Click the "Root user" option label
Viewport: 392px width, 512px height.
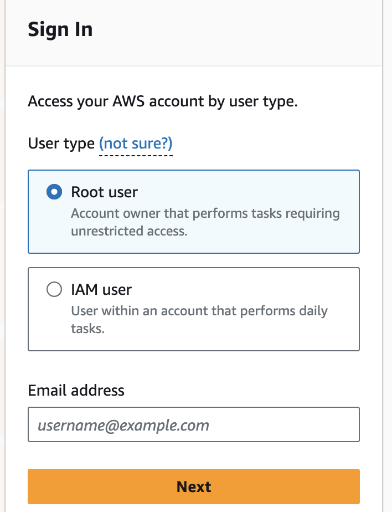(x=104, y=192)
